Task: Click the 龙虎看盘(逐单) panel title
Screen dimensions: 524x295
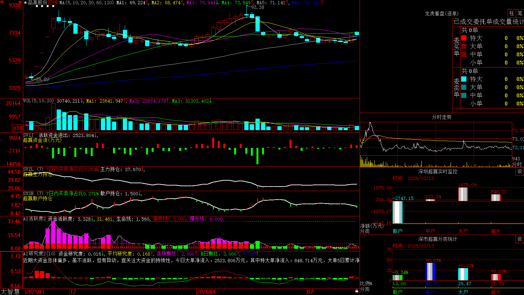Action: pyautogui.click(x=441, y=13)
